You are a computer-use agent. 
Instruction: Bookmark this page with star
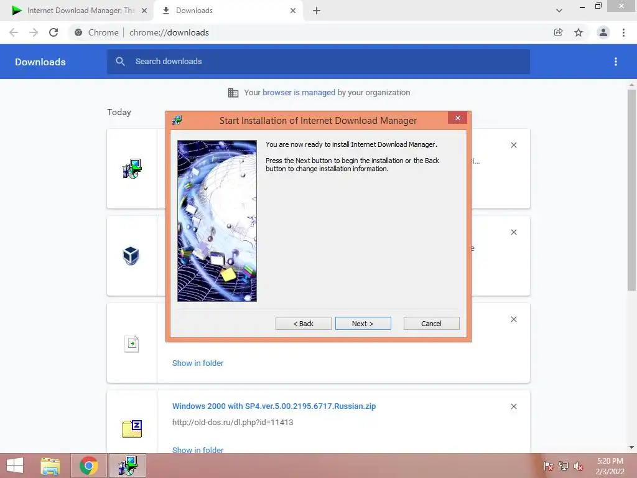coord(579,32)
